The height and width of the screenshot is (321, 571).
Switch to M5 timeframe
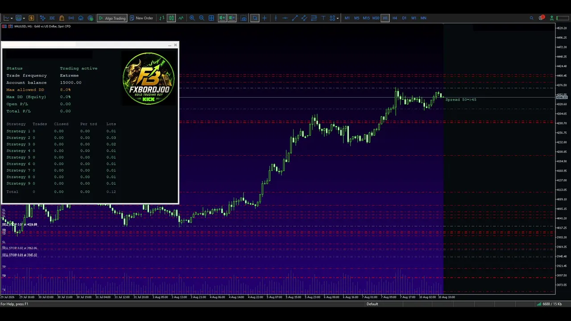(357, 18)
